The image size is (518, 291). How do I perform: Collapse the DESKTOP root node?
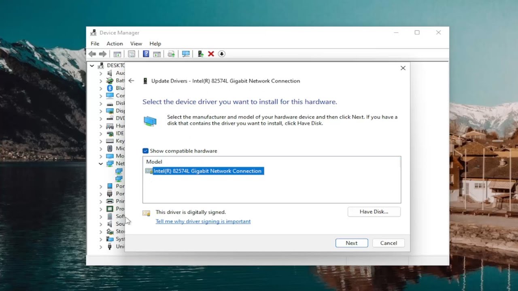92,65
